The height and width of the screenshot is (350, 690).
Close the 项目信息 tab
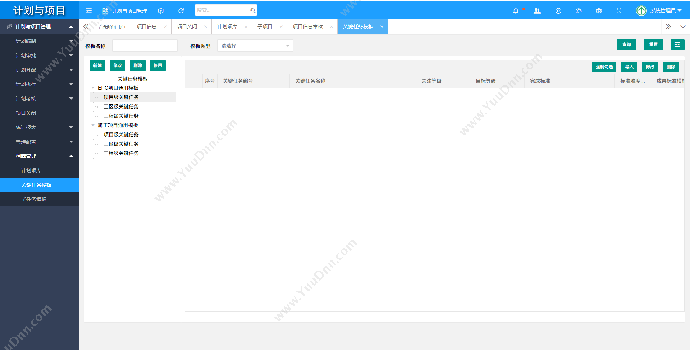(x=165, y=27)
